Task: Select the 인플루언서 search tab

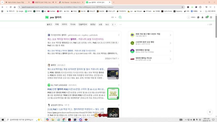Action: click(83, 24)
